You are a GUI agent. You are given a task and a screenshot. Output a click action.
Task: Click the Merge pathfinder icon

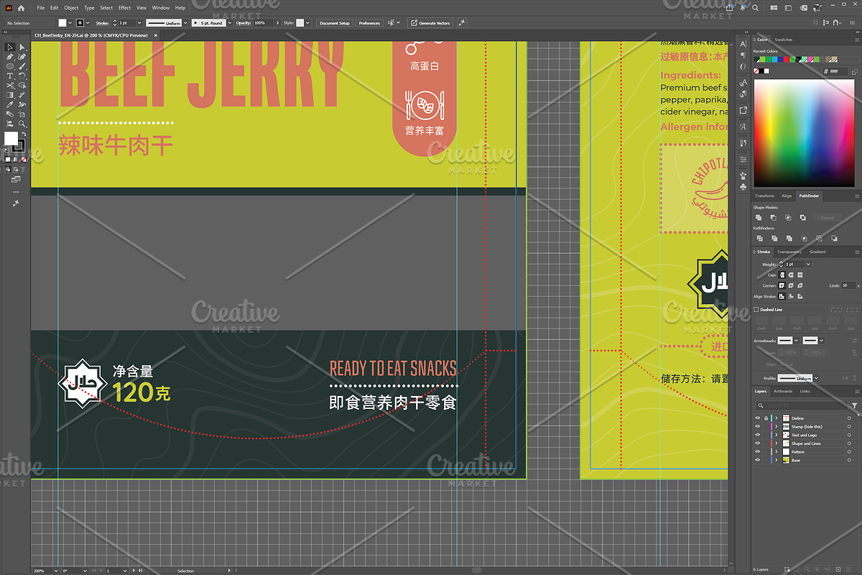tap(789, 239)
